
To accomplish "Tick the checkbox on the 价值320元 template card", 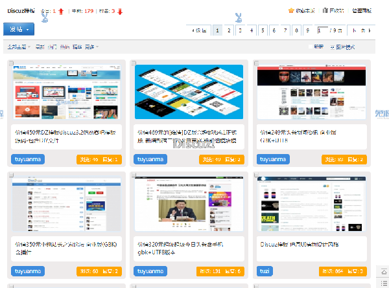I will coord(134,175).
